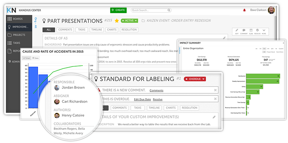Select Data view in accidents panel

[35, 58]
